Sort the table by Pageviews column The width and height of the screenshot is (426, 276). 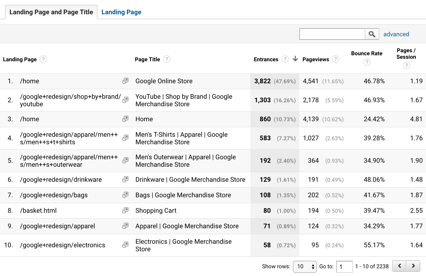(x=316, y=59)
